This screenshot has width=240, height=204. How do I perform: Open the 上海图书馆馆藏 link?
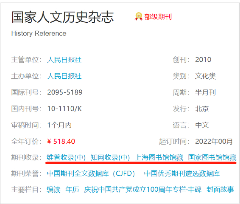pos(159,157)
